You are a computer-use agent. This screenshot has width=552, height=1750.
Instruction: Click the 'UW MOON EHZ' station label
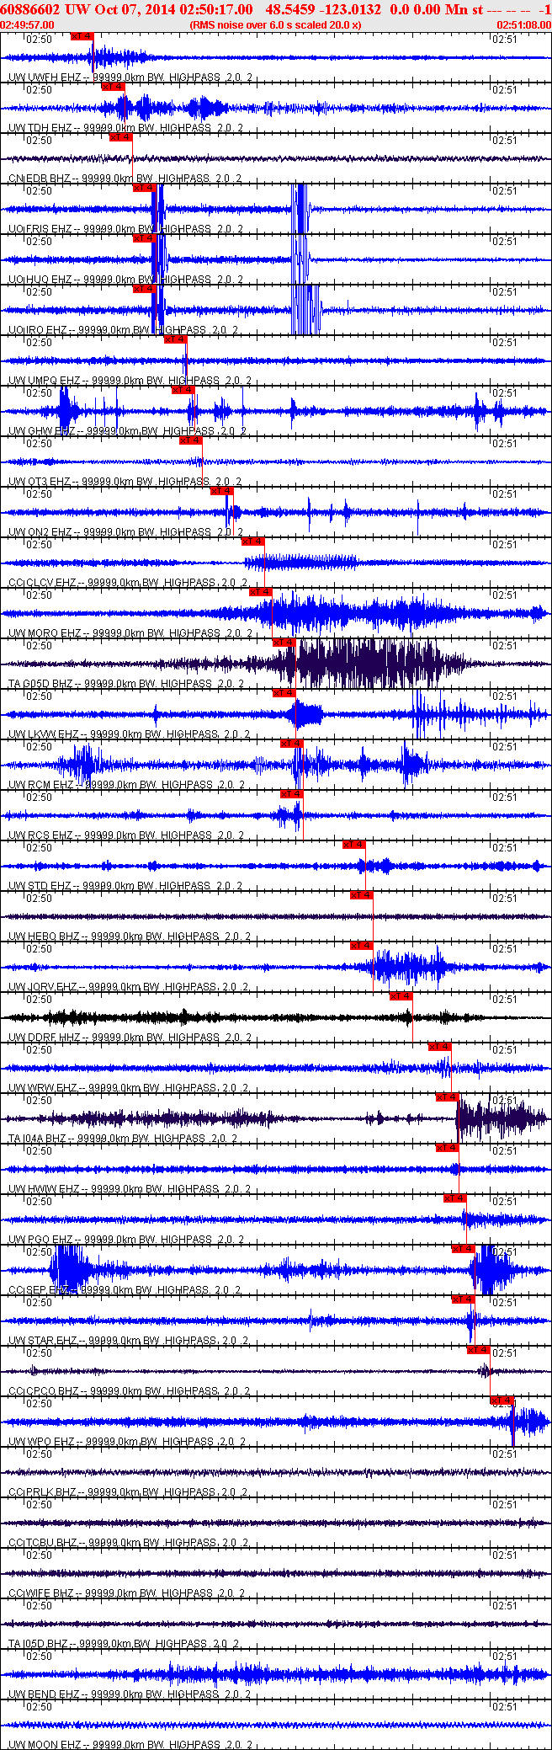click(45, 1745)
